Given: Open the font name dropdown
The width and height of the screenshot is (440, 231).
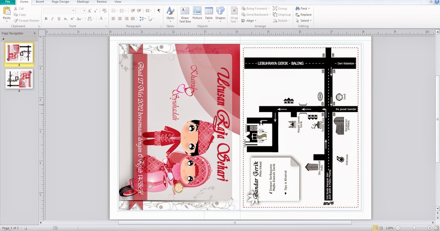Looking at the screenshot, I should (x=73, y=11).
